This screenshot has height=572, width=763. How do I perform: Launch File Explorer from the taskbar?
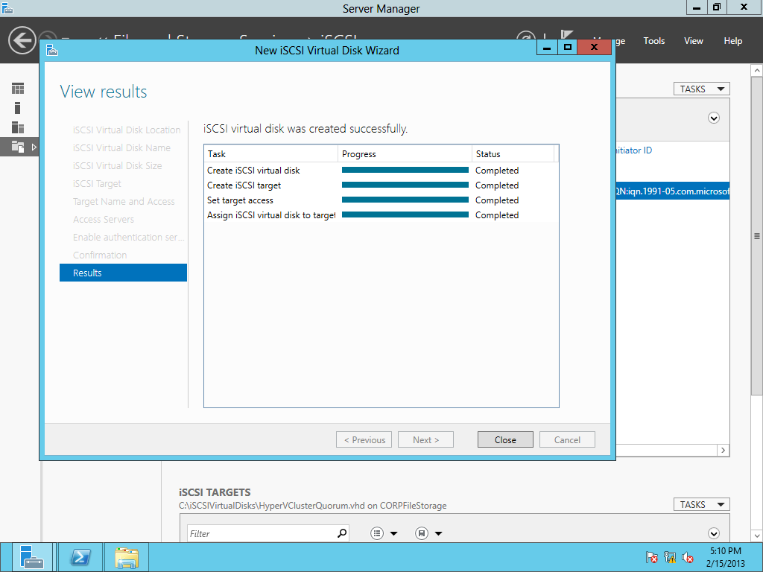126,556
